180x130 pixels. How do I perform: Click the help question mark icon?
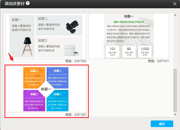point(28,4)
